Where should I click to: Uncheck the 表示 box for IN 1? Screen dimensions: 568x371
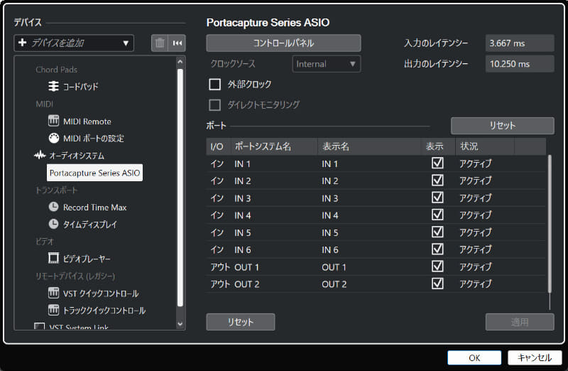[437, 163]
